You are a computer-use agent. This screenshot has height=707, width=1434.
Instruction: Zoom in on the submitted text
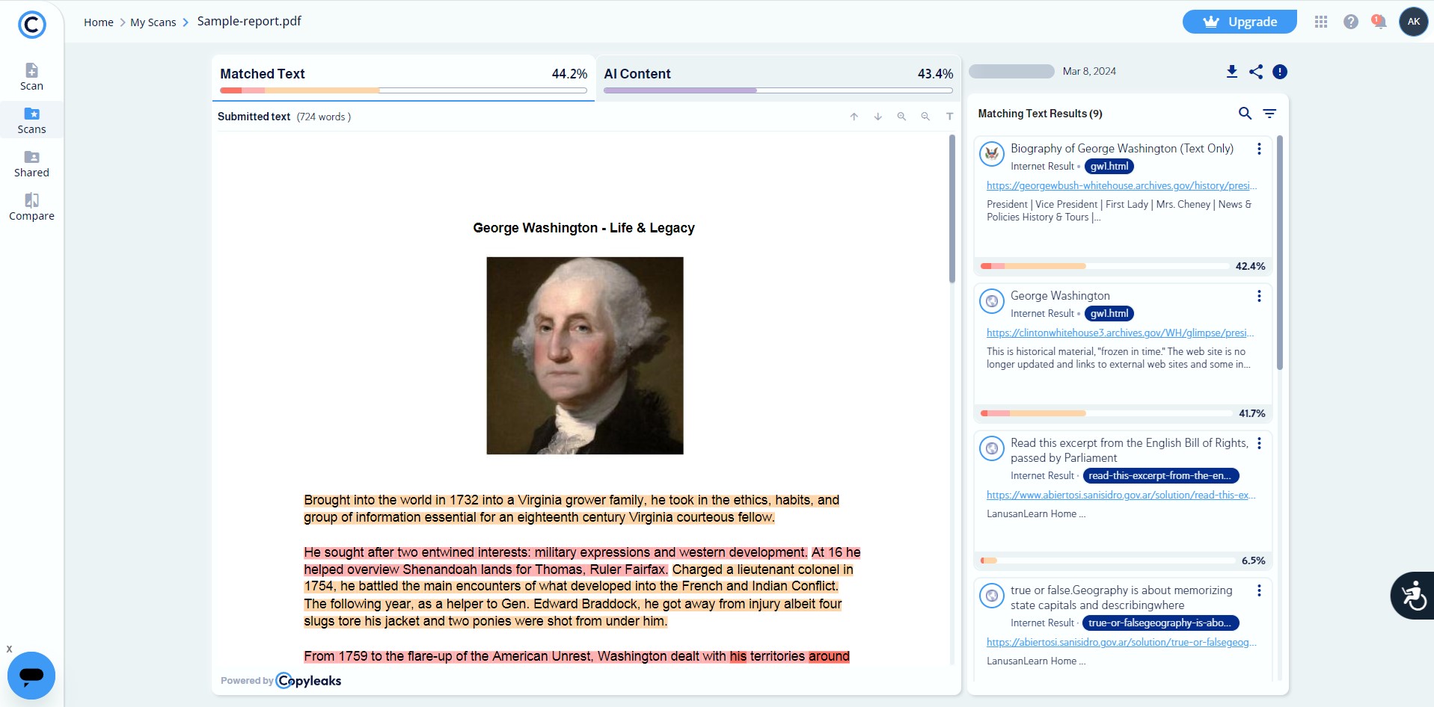pos(902,117)
